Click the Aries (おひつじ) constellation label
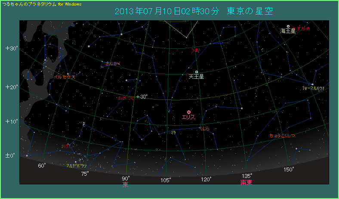 point(126,98)
